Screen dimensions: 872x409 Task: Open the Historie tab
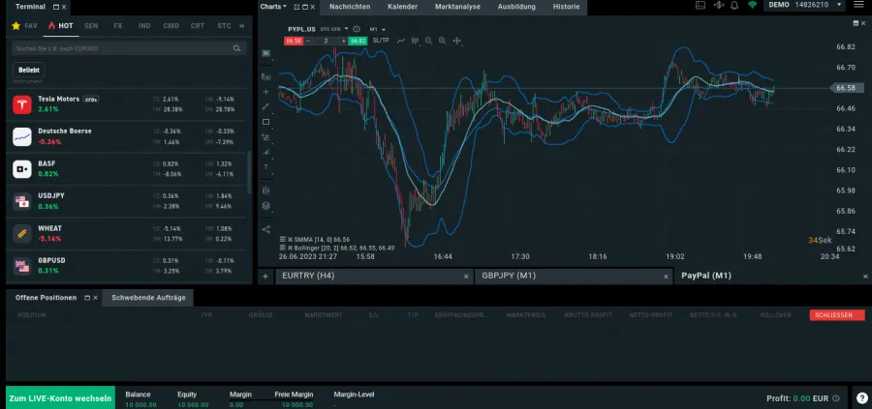pos(566,7)
